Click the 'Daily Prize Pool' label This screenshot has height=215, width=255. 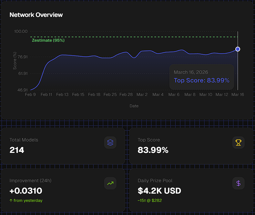tap(155, 180)
